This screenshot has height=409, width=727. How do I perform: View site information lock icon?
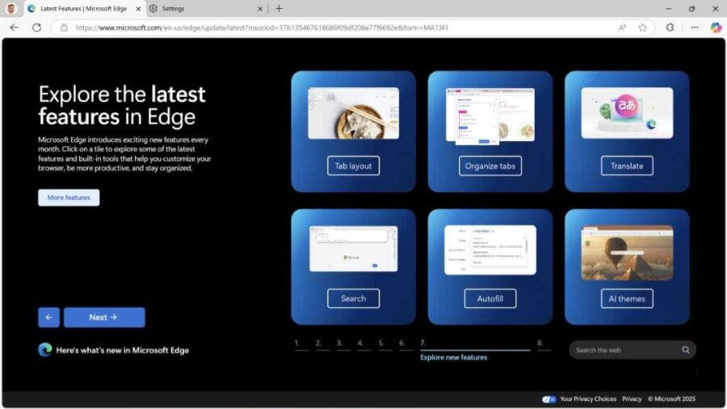click(x=64, y=27)
